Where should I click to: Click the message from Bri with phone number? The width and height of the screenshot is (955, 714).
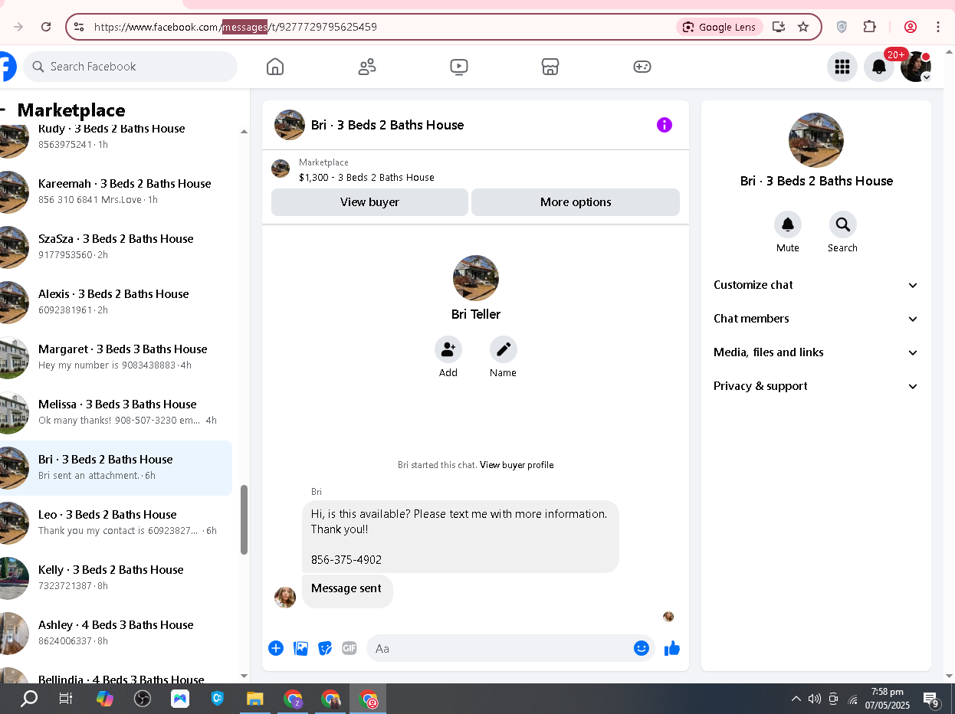(x=461, y=536)
